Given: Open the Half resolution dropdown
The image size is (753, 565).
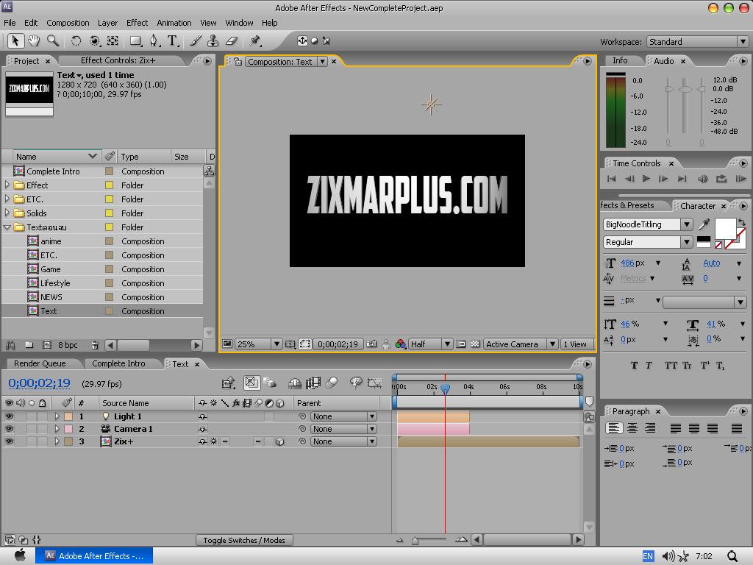Looking at the screenshot, I should coord(430,344).
